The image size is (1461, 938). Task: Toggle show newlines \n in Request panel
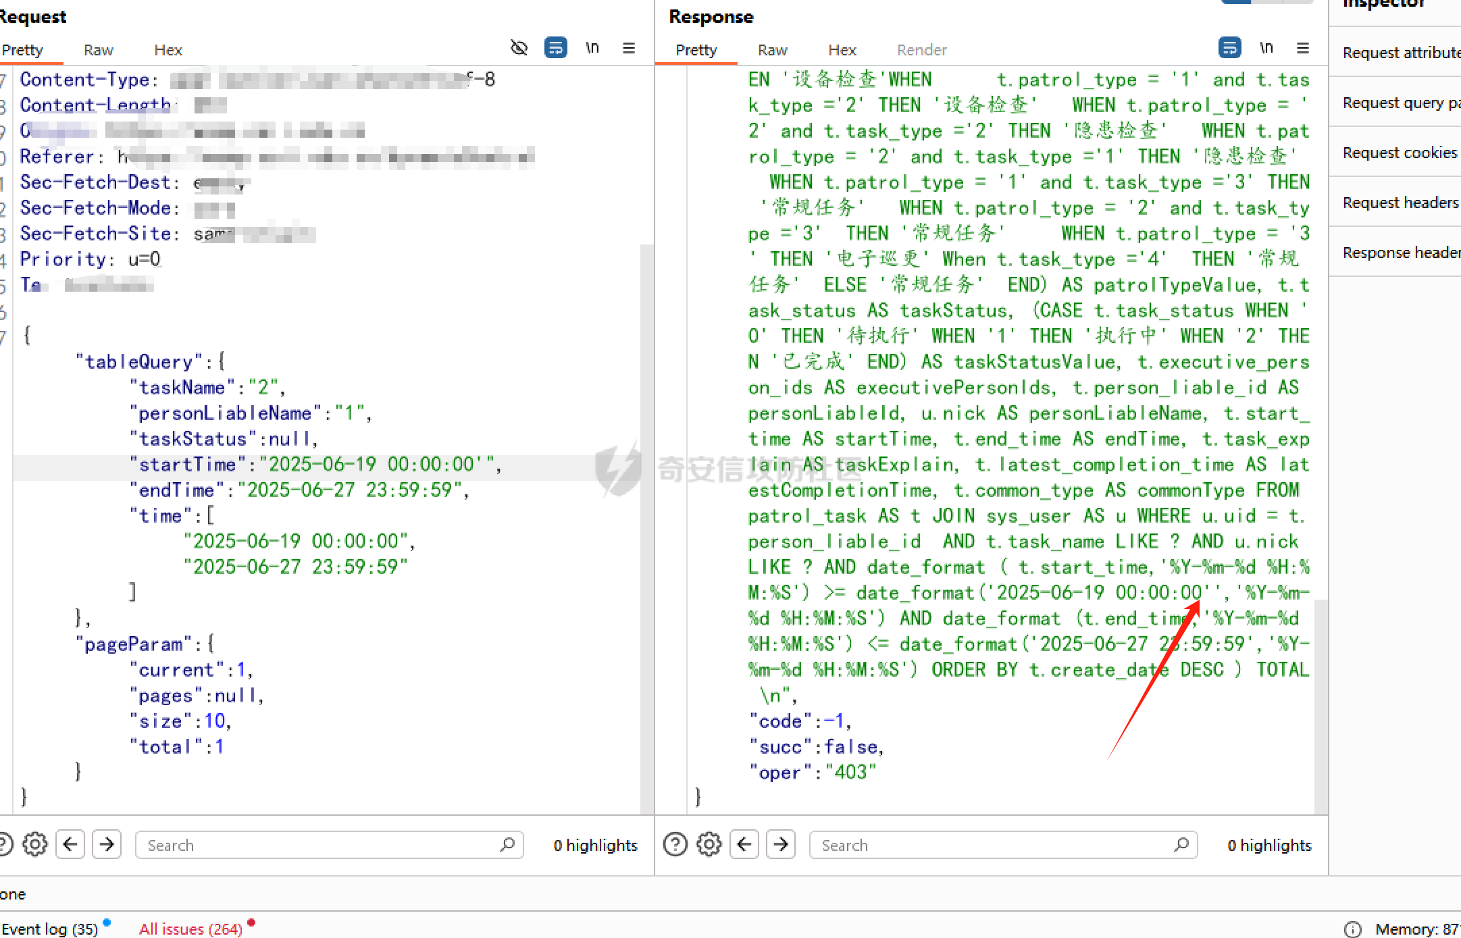coord(592,48)
